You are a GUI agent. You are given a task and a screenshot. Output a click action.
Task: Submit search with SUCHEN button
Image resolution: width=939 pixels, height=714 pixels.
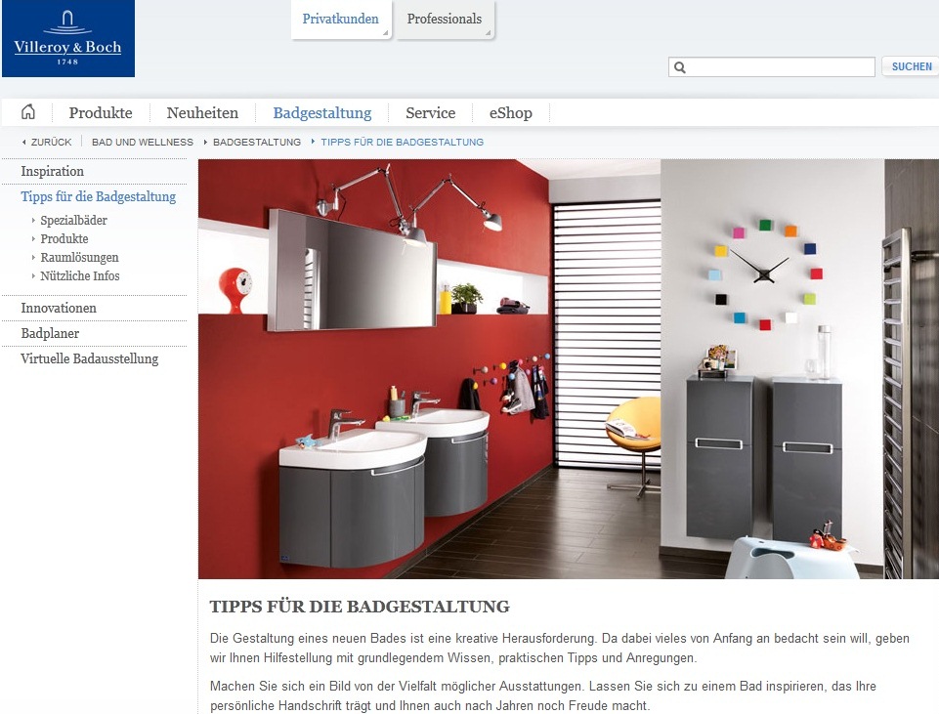912,66
